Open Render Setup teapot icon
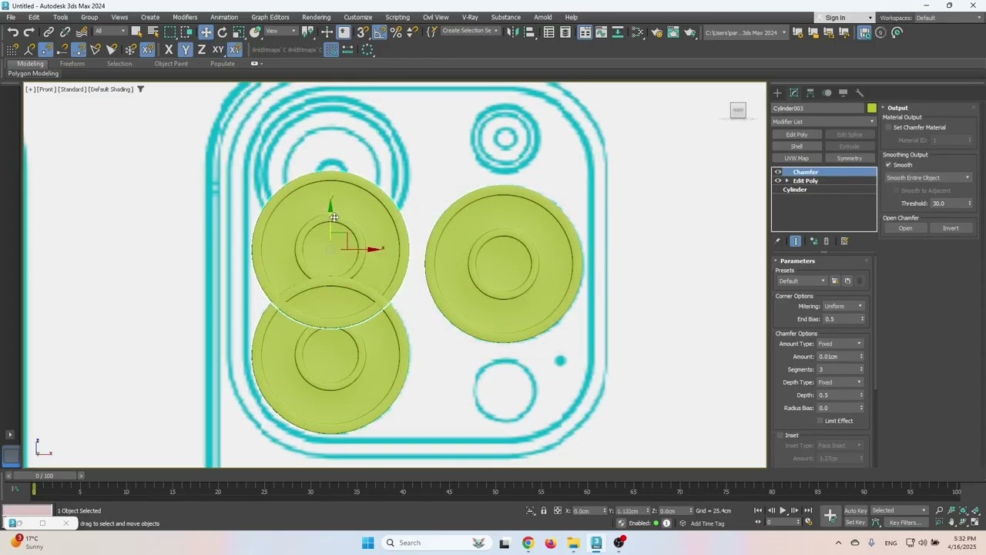Screen dimensions: 986x555 [656, 32]
